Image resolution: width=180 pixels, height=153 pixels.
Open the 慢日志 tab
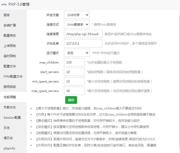pos(13,138)
